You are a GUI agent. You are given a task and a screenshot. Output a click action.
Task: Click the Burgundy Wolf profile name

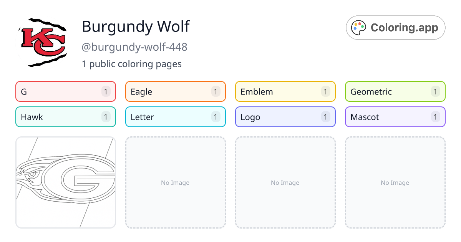click(136, 27)
